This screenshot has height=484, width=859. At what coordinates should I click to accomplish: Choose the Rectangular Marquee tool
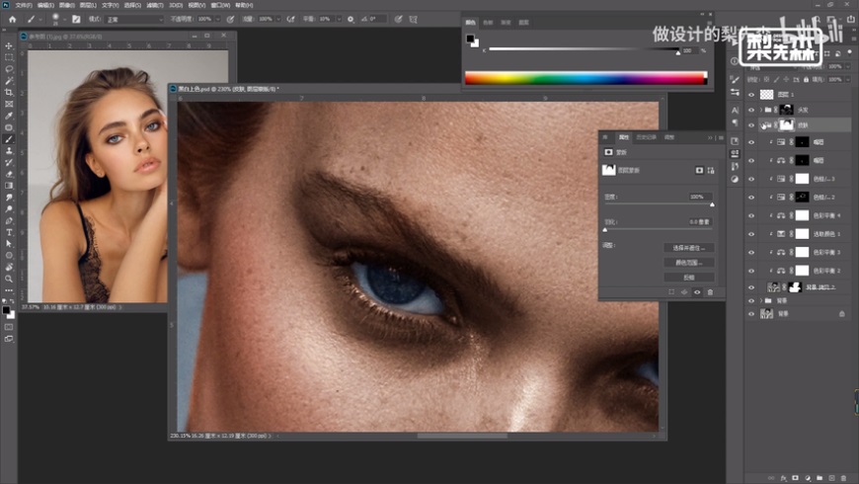click(x=9, y=57)
